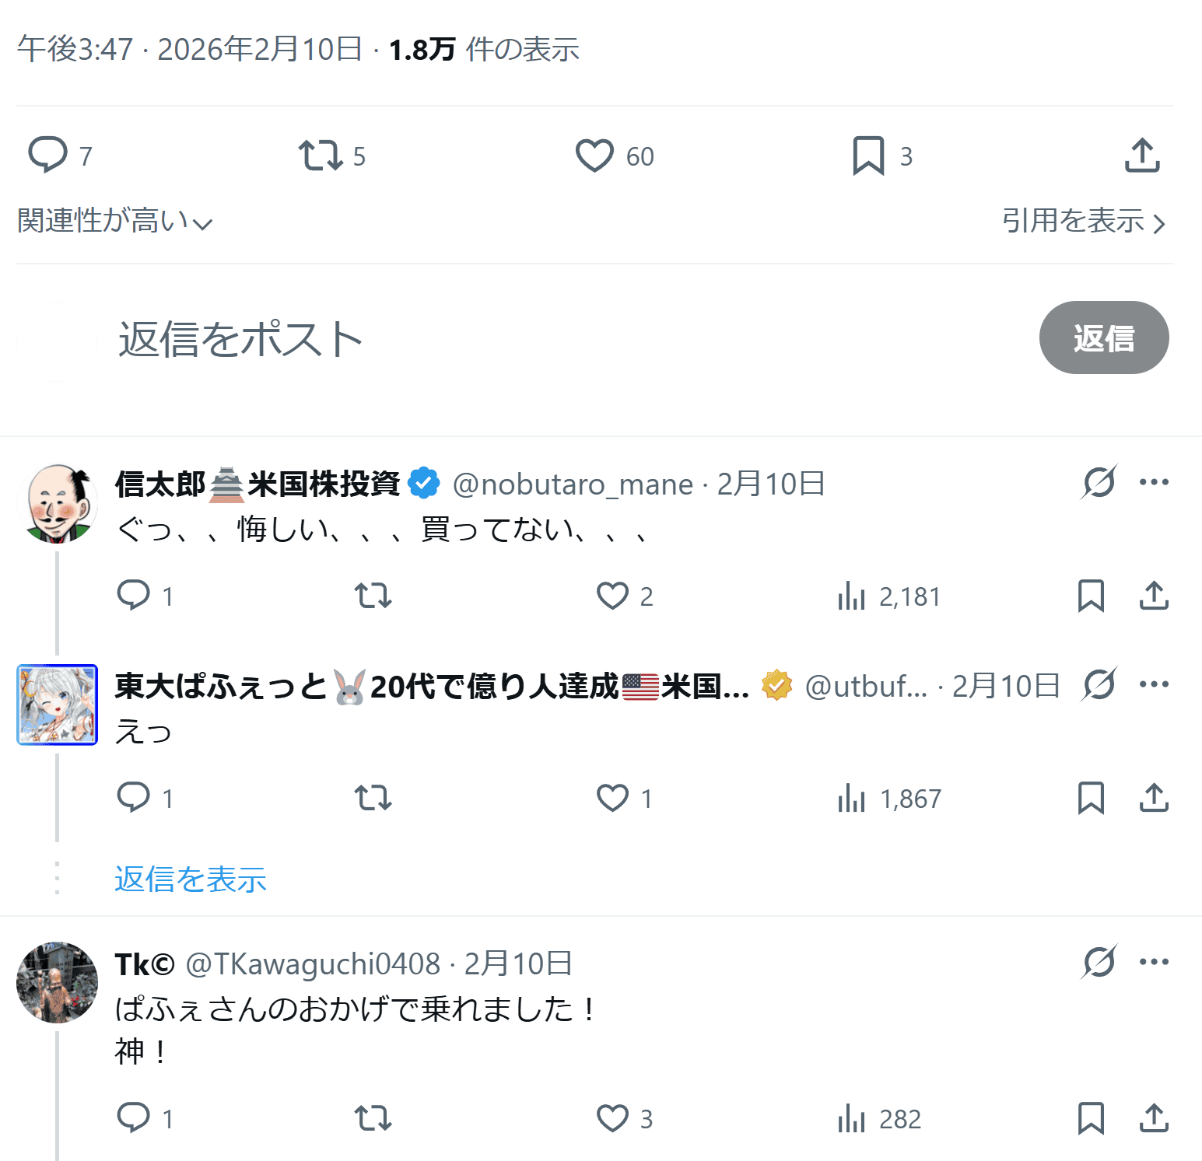The width and height of the screenshot is (1202, 1161).
Task: Bookmark Tk©'s reply
Action: coord(1091,1118)
